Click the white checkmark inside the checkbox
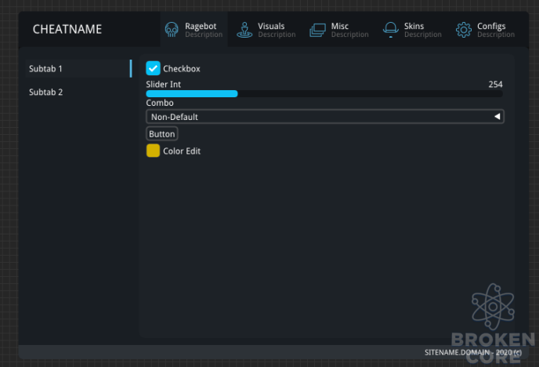 coord(153,68)
